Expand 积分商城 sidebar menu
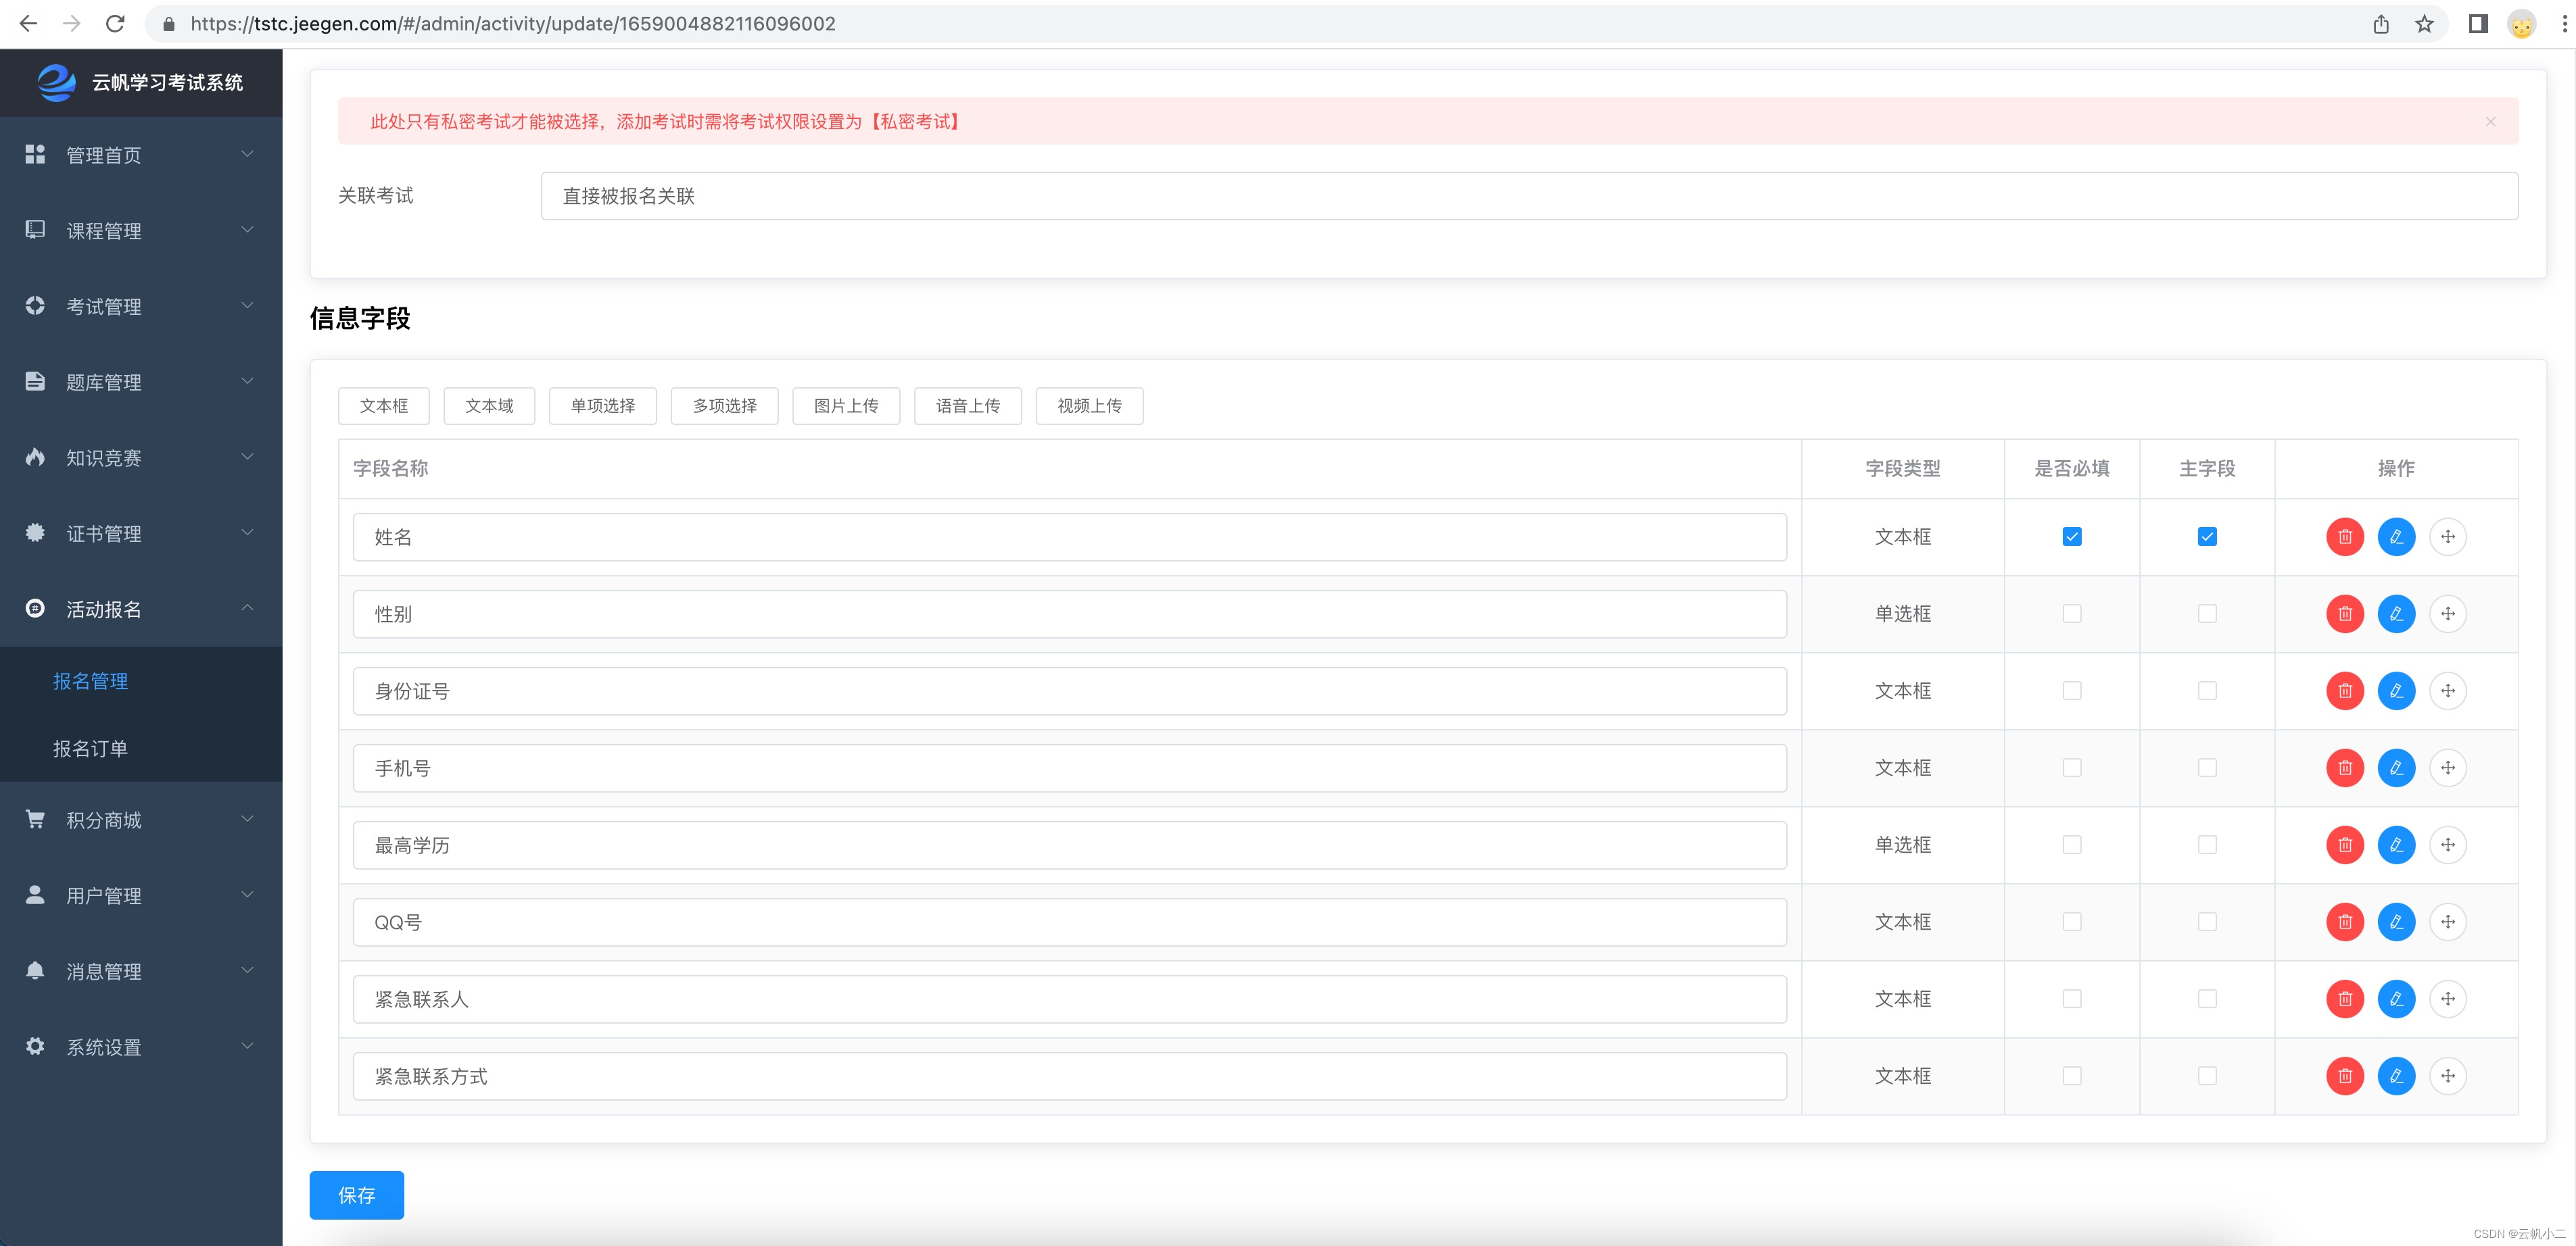2576x1246 pixels. (141, 820)
